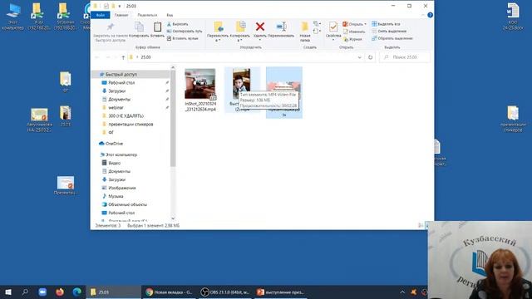Click the Paste (Вставить) clipboard icon
The width and height of the screenshot is (532, 299).
[157, 27]
